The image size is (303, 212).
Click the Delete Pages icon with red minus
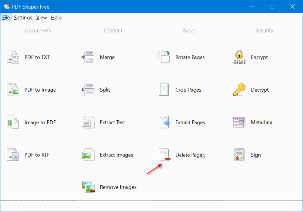[164, 154]
